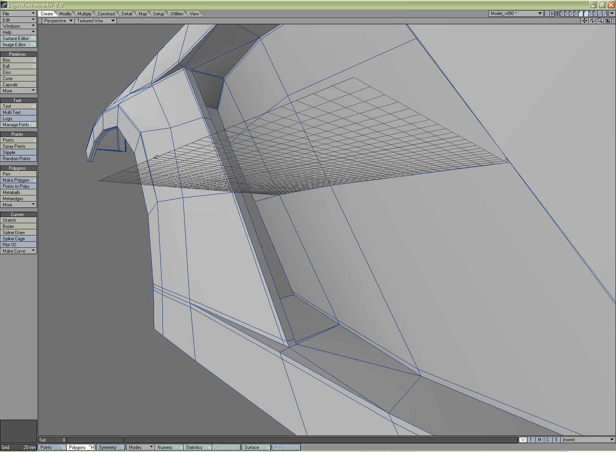
Task: Switch to the Multiply tab
Action: pos(84,14)
